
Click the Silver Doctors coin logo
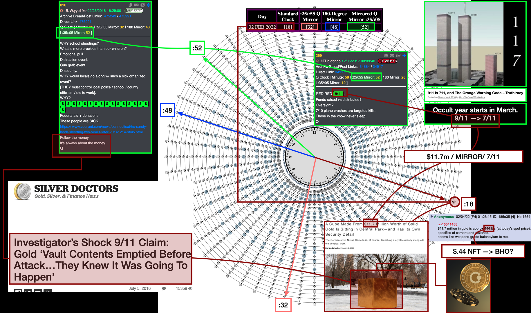pyautogui.click(x=23, y=191)
